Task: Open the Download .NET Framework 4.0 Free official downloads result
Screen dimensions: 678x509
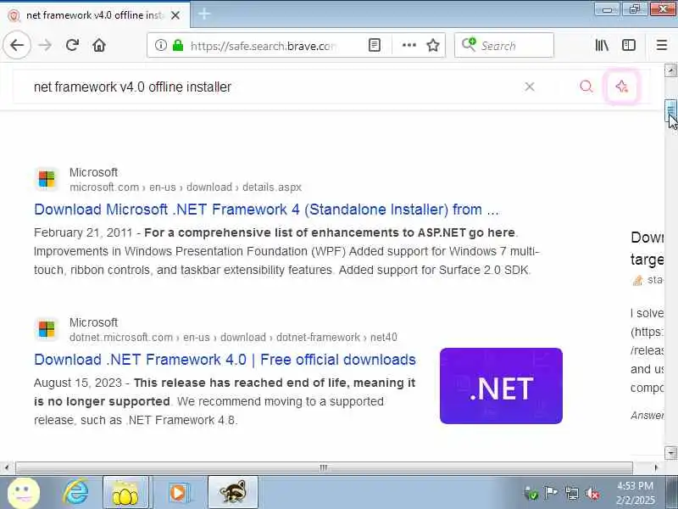Action: [x=225, y=360]
